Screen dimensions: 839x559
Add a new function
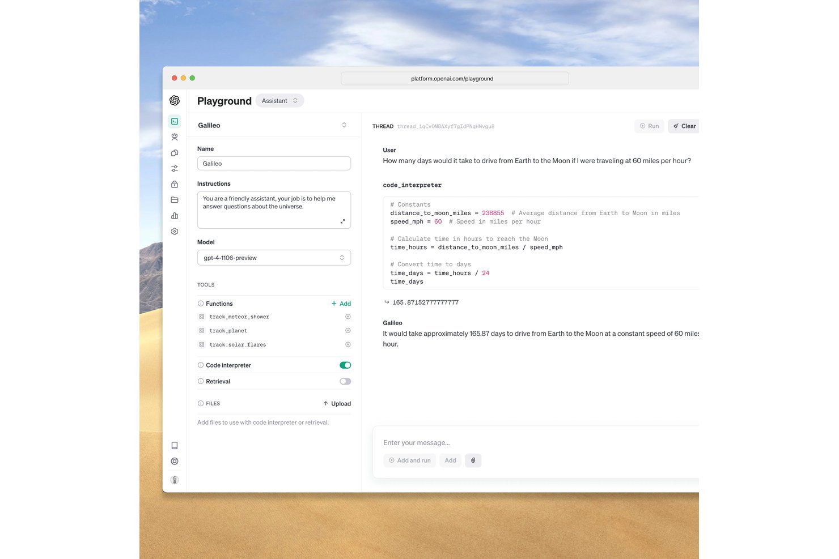341,304
